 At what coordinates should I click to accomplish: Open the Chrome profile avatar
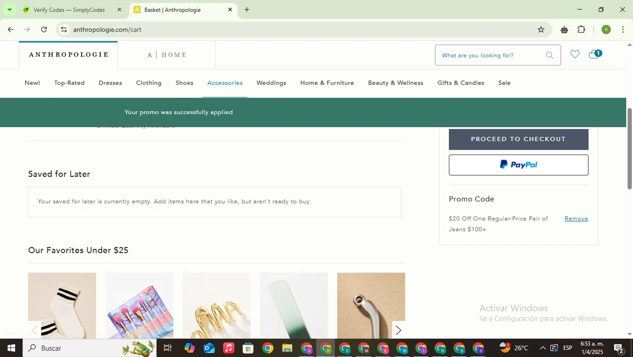coord(606,30)
